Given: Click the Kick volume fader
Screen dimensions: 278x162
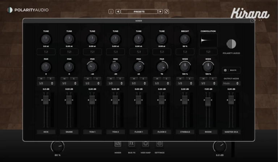Looking at the screenshot, I should click(46, 100).
